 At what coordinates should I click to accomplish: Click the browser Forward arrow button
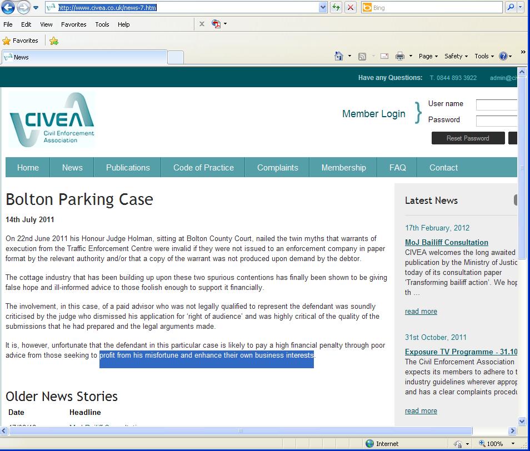[x=23, y=7]
